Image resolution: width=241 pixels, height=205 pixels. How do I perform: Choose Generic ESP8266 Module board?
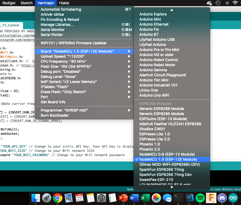coord(172,109)
